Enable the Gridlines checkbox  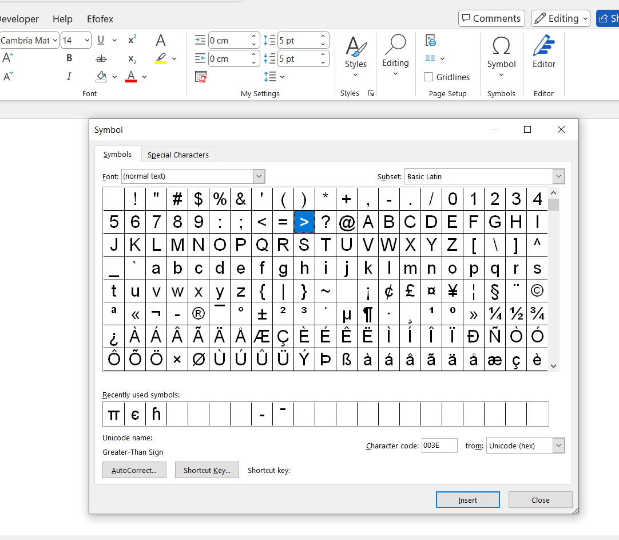click(x=428, y=77)
